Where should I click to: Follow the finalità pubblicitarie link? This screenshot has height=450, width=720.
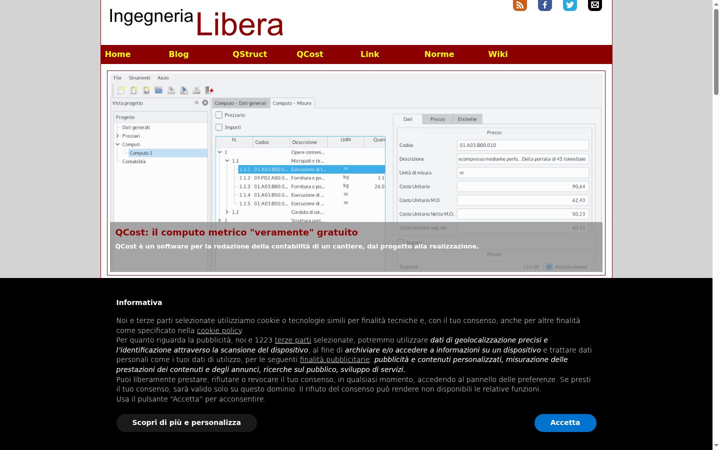334,359
